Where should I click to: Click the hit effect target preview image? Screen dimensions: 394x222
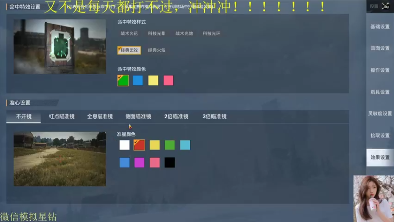[x=60, y=46]
